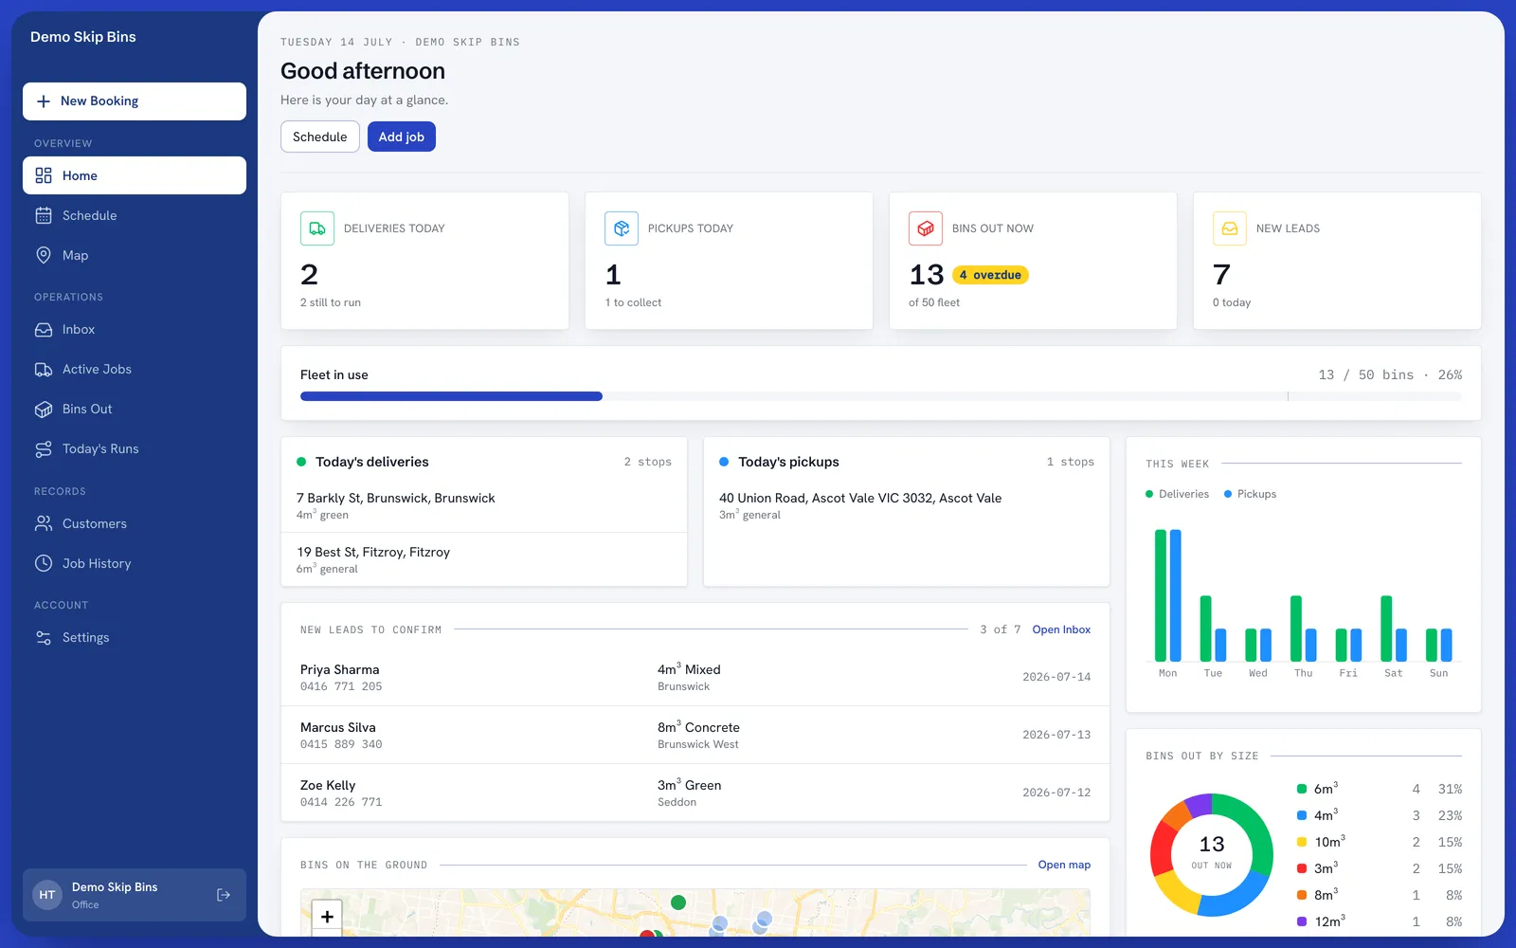Image resolution: width=1516 pixels, height=948 pixels.
Task: Select the Priya Sharma lead row
Action: (x=695, y=677)
